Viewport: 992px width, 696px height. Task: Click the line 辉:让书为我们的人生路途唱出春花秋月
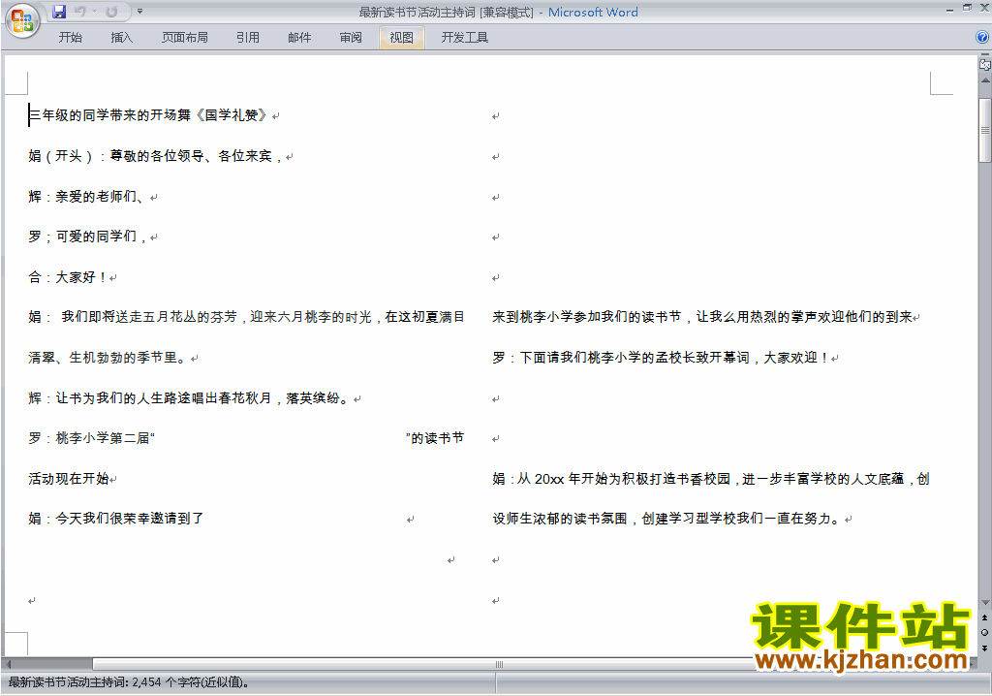click(189, 397)
